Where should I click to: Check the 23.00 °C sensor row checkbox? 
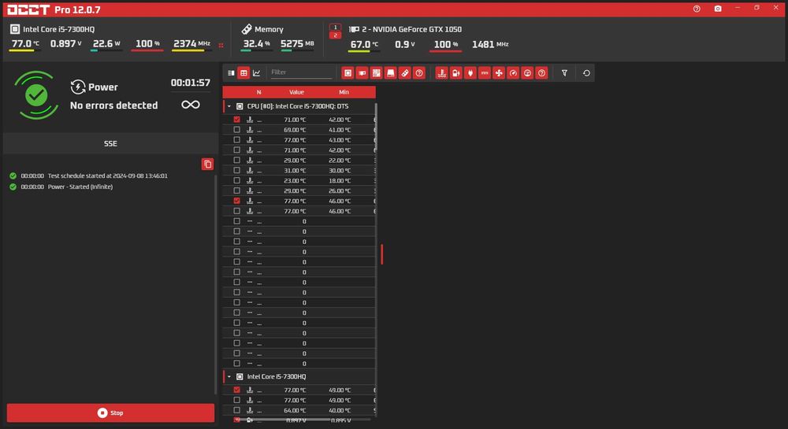click(236, 180)
